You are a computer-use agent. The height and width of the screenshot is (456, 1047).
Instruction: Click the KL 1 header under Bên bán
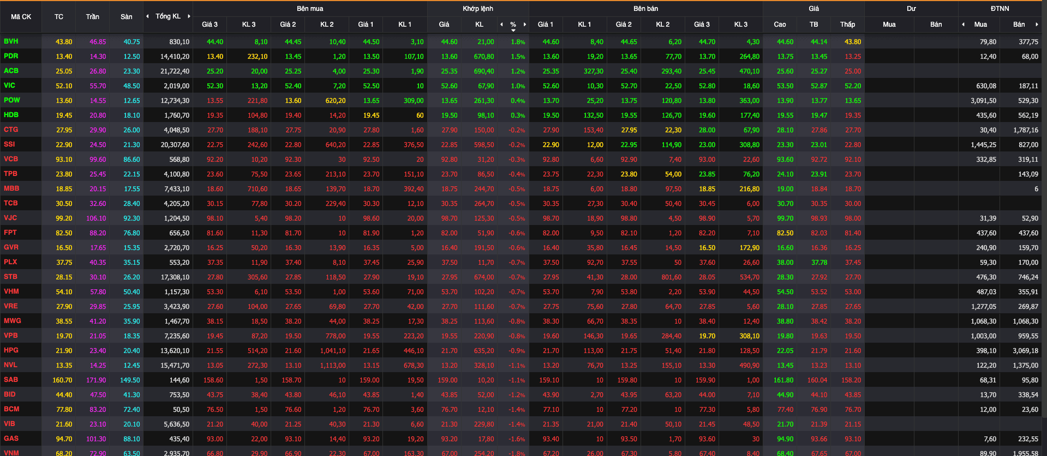tap(584, 25)
